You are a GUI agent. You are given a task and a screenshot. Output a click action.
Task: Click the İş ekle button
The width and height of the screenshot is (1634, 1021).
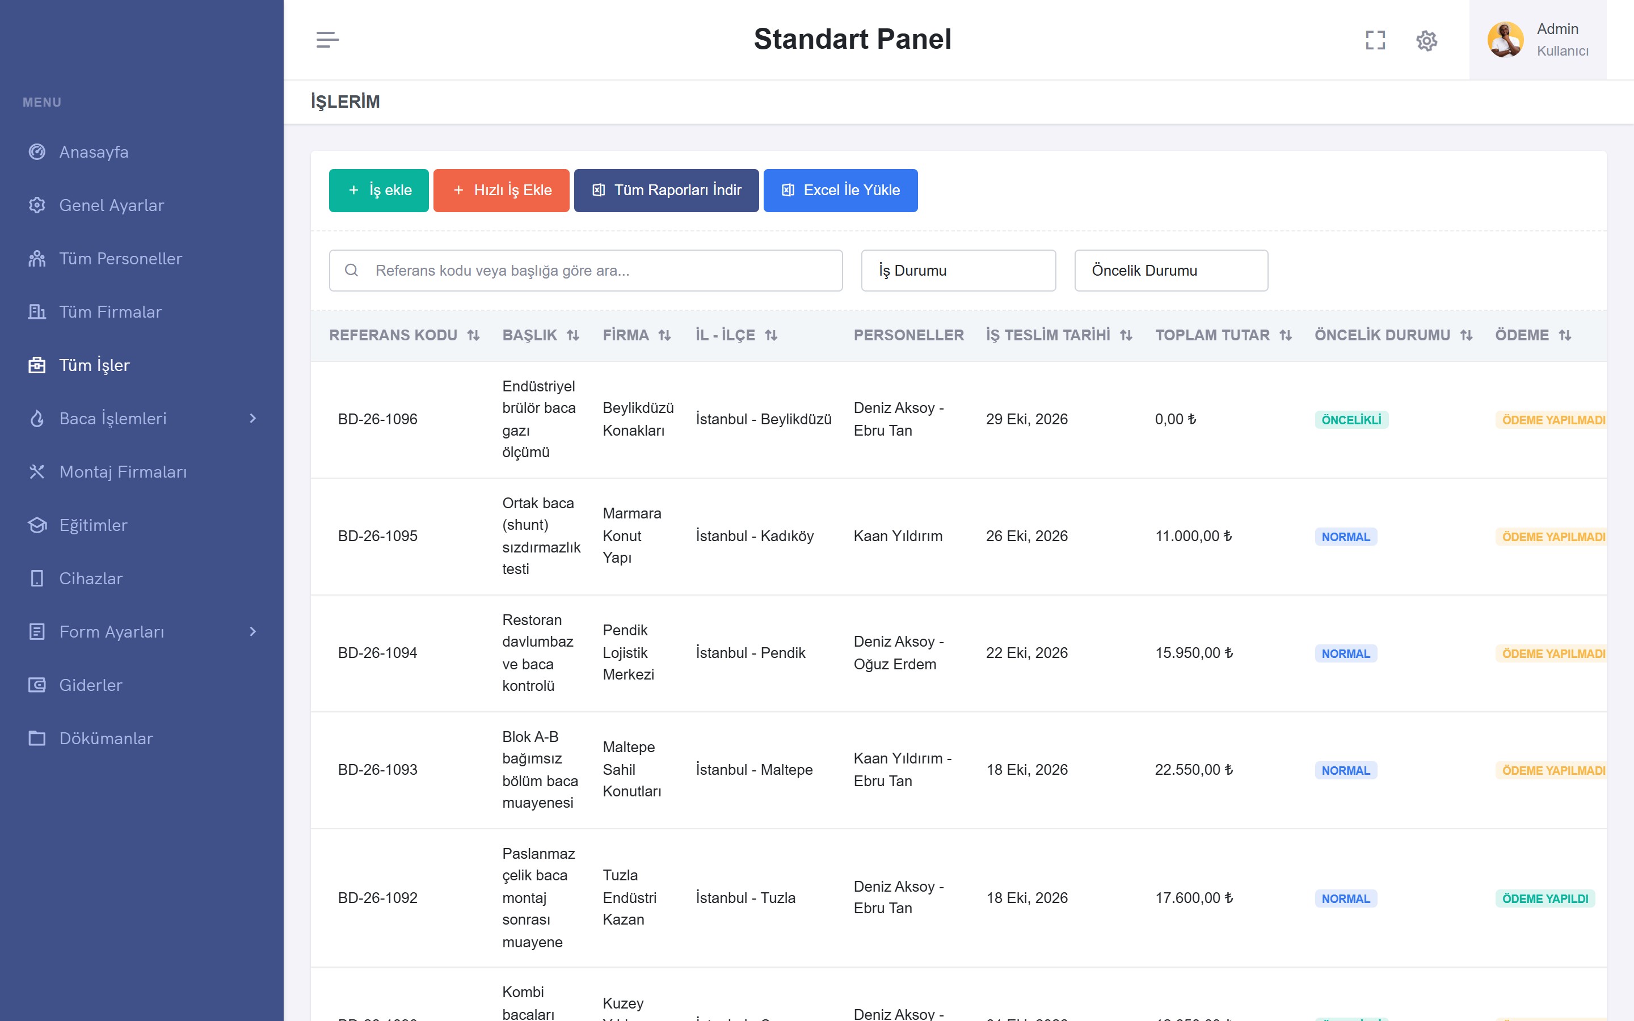(379, 191)
